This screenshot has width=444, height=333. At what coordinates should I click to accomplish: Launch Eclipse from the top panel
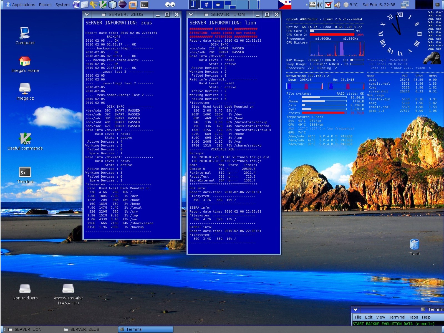pos(122,4)
